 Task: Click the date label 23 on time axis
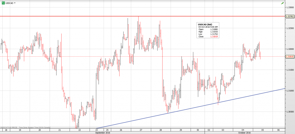(97, 130)
